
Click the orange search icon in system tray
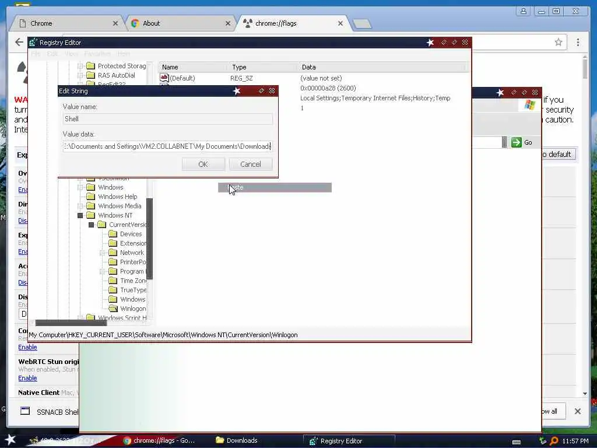click(554, 441)
